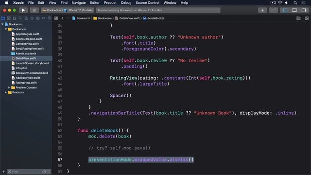Select AppDelegate.swift file

(27, 34)
